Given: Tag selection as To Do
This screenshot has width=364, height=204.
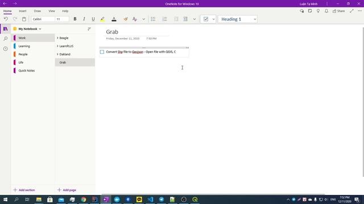Looking at the screenshot, I should pyautogui.click(x=206, y=19).
